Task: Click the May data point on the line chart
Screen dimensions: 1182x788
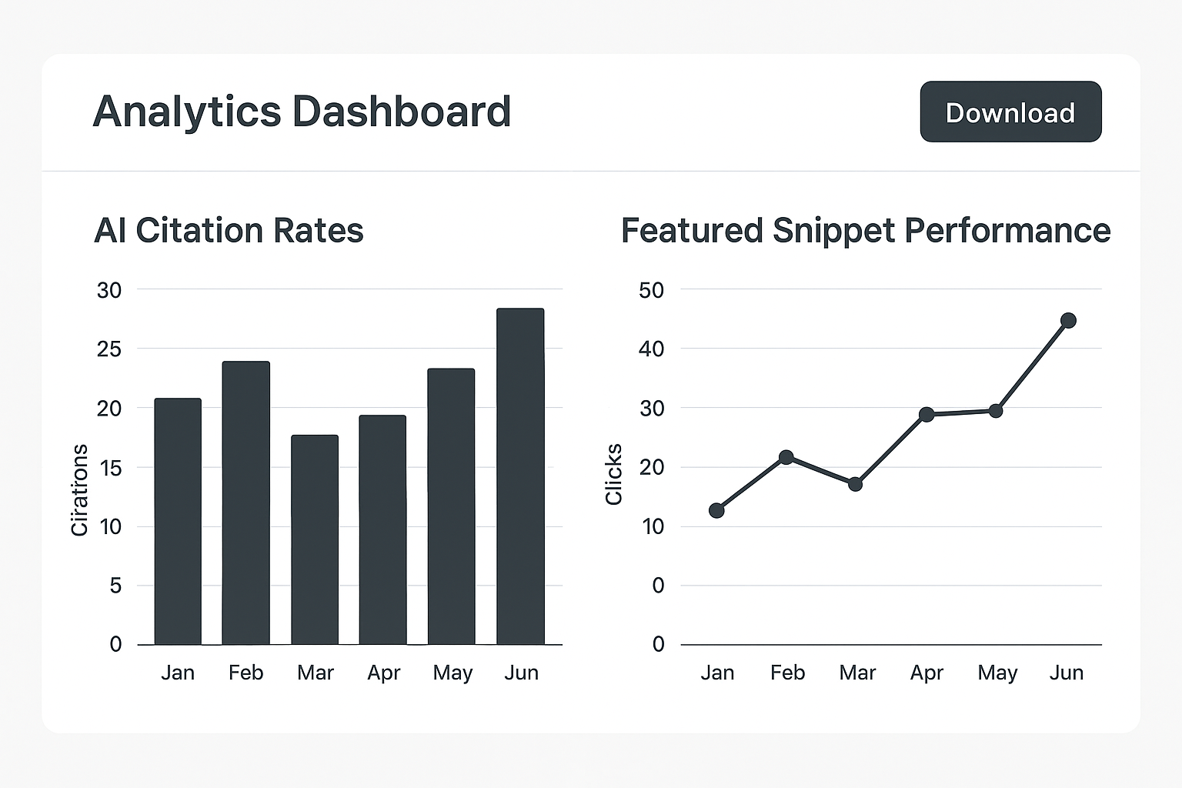Action: click(997, 410)
